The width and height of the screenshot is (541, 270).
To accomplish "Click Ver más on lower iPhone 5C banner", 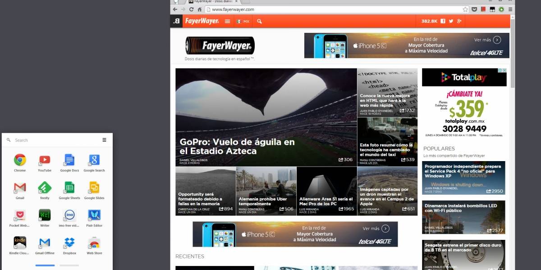I will tap(376, 229).
